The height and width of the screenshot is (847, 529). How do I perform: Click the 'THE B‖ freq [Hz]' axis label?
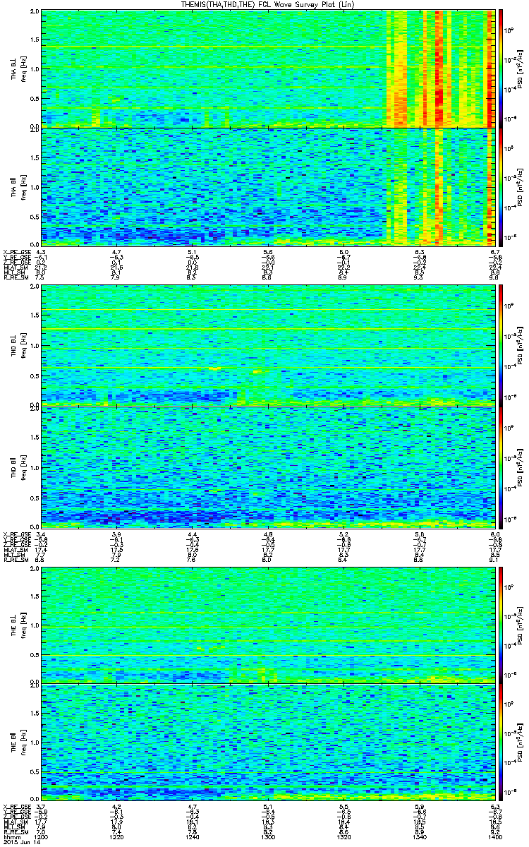point(18,741)
